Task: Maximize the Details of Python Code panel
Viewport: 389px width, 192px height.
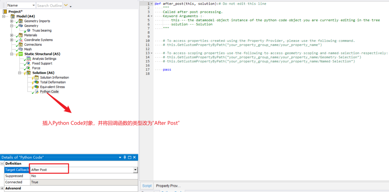Action: coord(130,157)
